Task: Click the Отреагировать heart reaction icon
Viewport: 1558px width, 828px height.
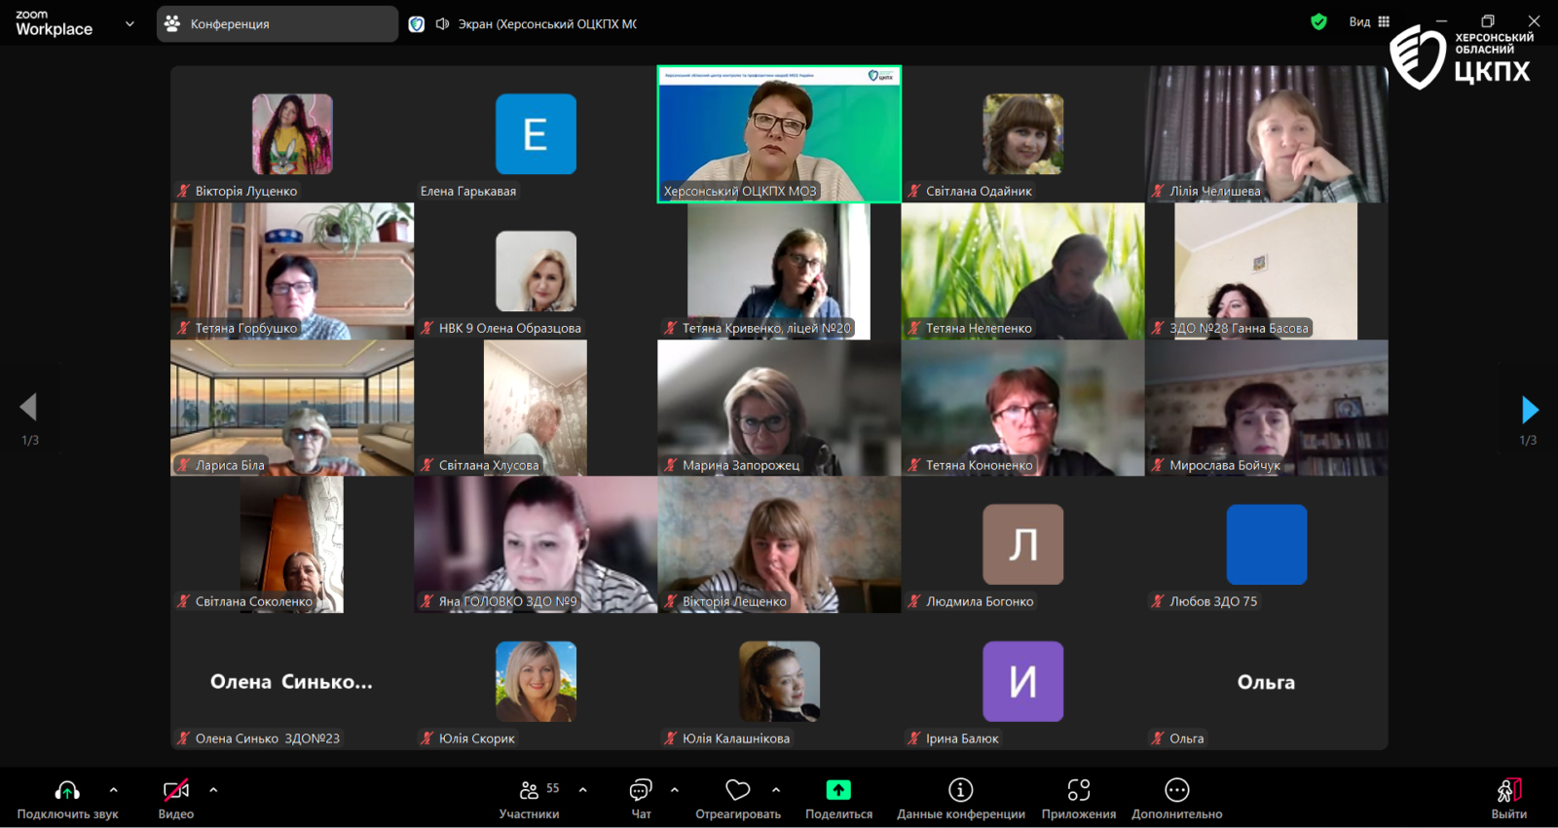Action: (x=738, y=790)
